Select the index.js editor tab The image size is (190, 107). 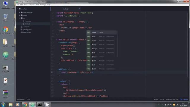point(66,9)
